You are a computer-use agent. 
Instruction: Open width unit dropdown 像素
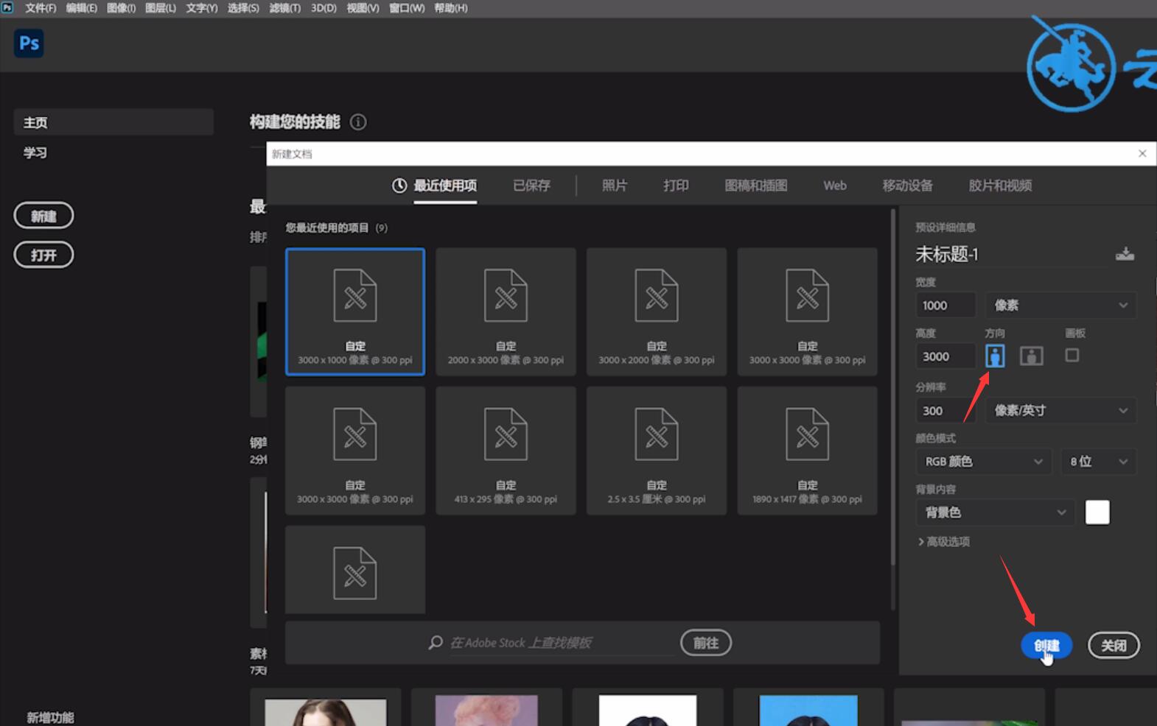coord(1060,305)
